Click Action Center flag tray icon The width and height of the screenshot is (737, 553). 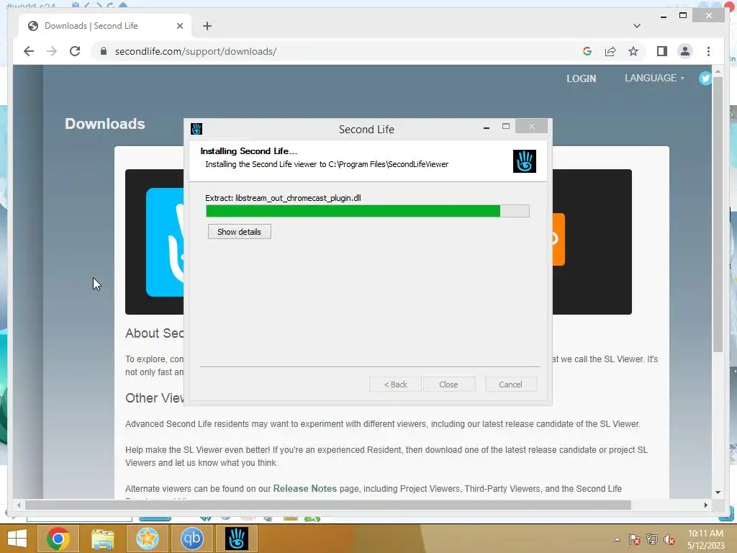coord(635,539)
